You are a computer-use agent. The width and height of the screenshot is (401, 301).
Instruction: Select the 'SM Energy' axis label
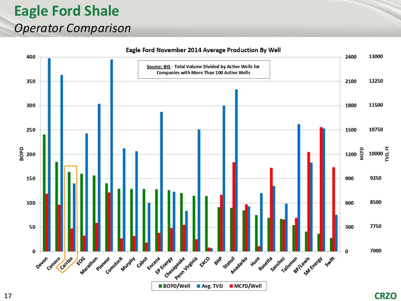tap(313, 266)
